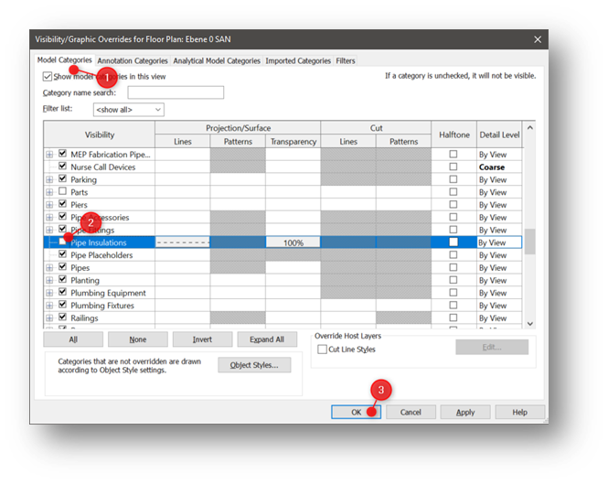The width and height of the screenshot is (608, 484).
Task: Close the Visibility/Graphic Overrides dialog
Action: (x=538, y=39)
